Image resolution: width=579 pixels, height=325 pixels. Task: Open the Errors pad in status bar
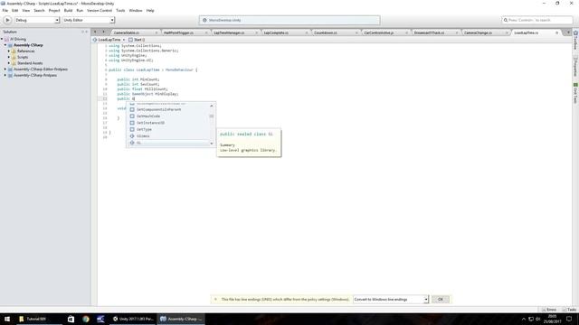(x=549, y=310)
